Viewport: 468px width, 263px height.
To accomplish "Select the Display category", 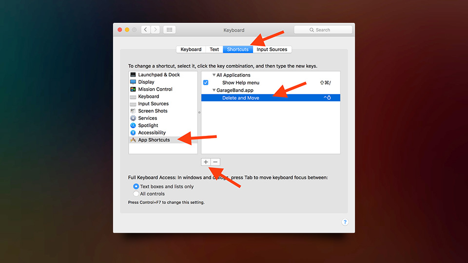I will pyautogui.click(x=163, y=82).
